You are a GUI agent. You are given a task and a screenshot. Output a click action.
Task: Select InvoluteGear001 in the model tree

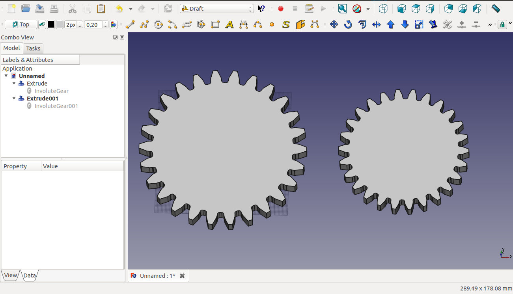56,106
